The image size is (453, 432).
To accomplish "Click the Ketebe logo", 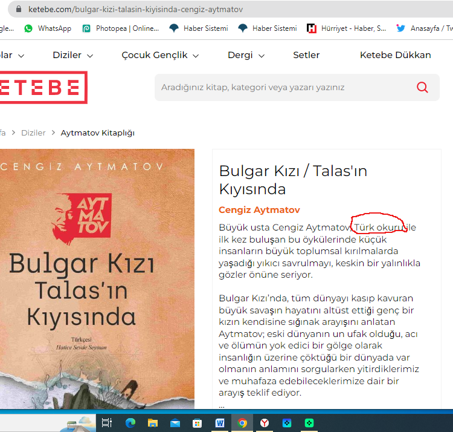I will (43, 87).
